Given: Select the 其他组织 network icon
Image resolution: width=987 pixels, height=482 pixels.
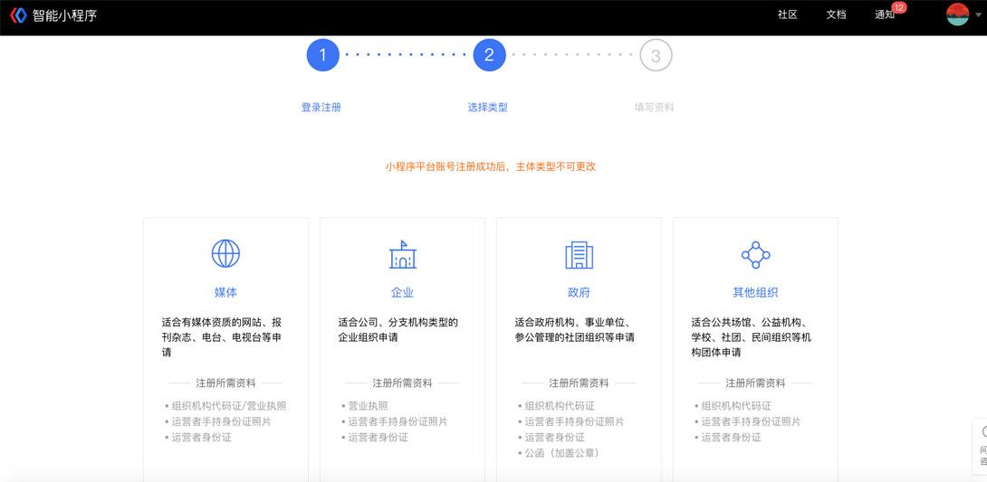Looking at the screenshot, I should (755, 255).
